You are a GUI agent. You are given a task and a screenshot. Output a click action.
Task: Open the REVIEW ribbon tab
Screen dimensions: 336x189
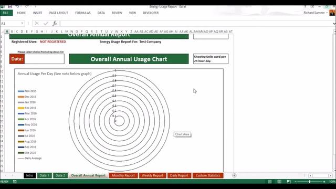click(117, 13)
